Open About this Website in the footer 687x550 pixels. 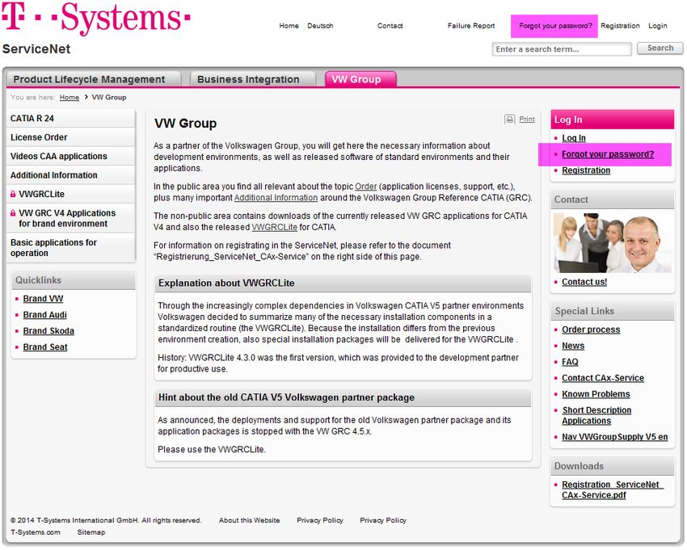click(249, 520)
